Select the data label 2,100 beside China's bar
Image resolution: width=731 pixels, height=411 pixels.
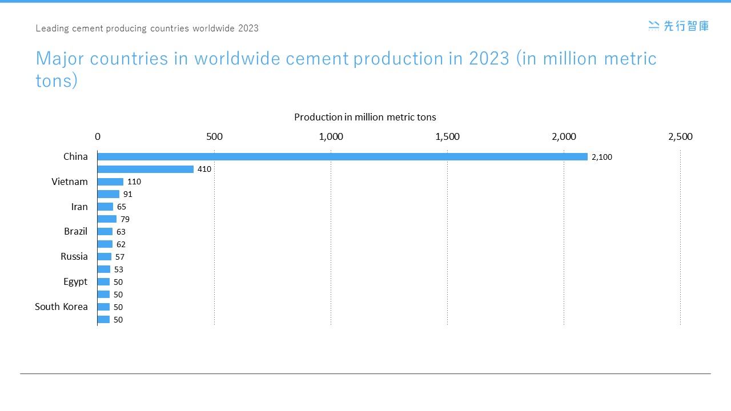601,157
